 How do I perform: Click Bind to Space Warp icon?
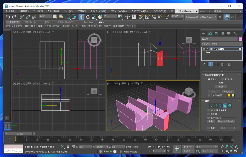coord(34,17)
